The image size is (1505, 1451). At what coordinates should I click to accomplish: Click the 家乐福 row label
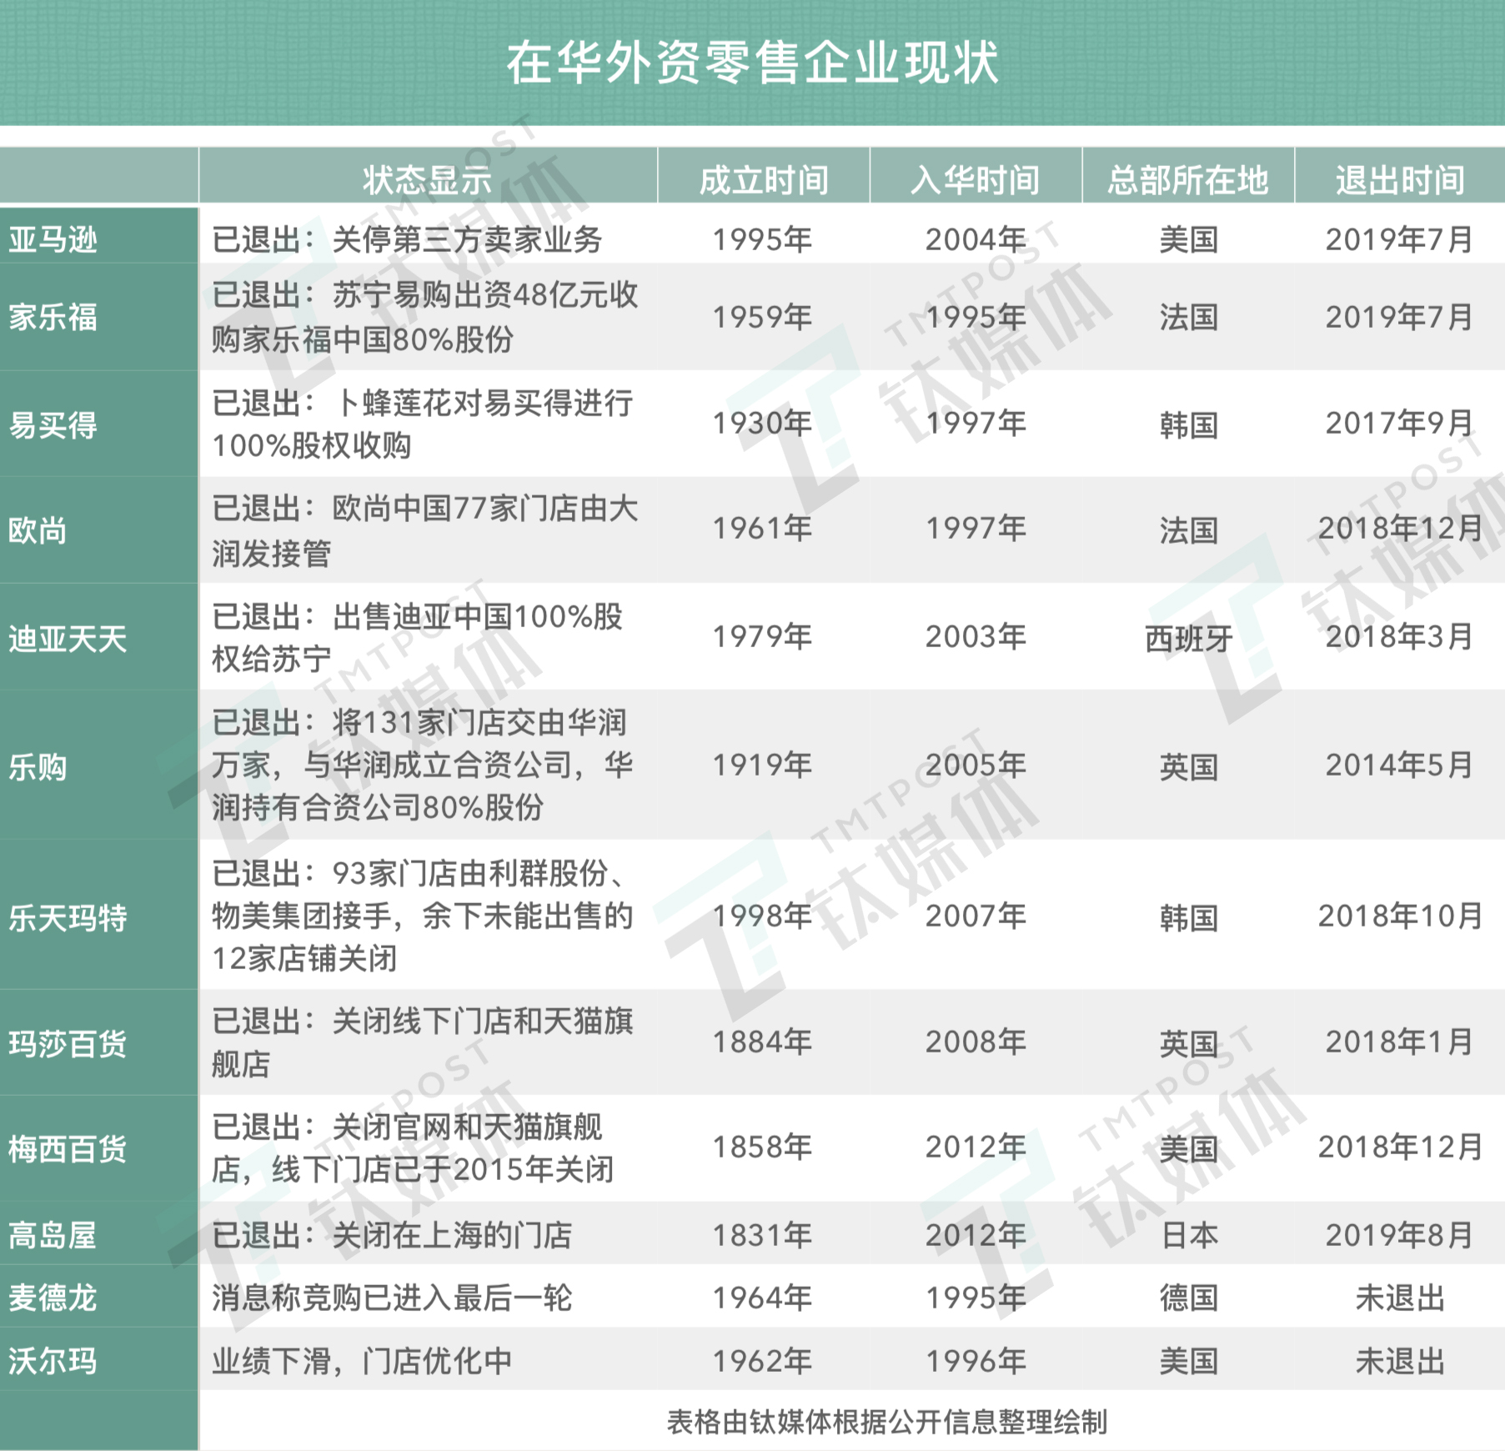53,317
